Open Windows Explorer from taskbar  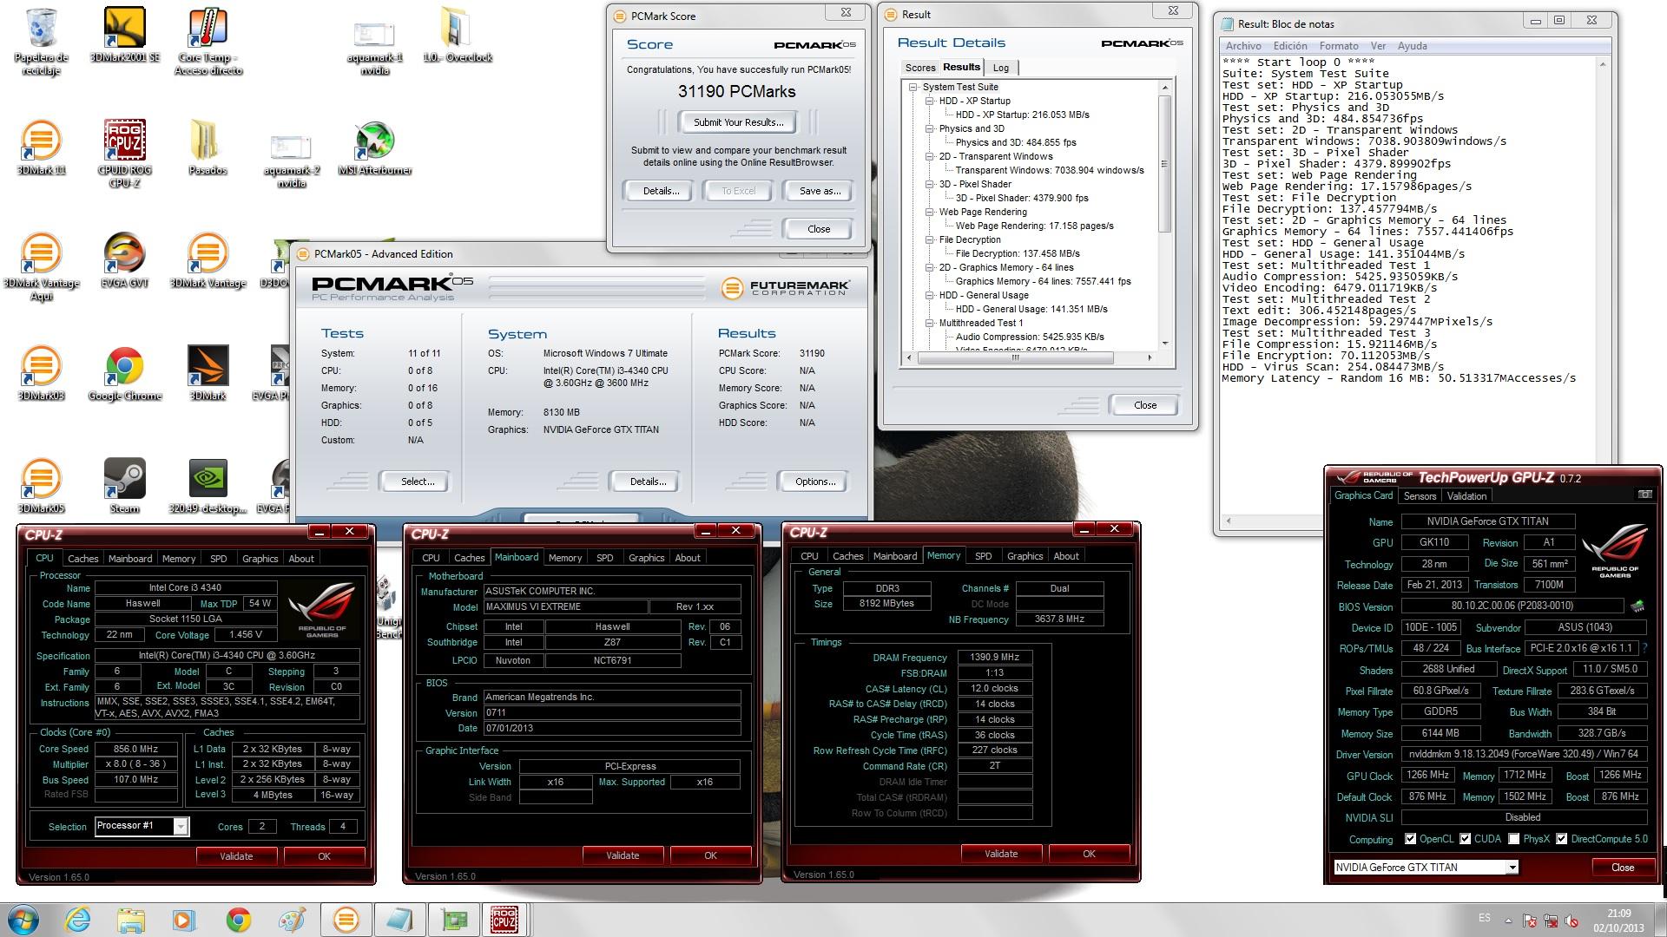(131, 920)
